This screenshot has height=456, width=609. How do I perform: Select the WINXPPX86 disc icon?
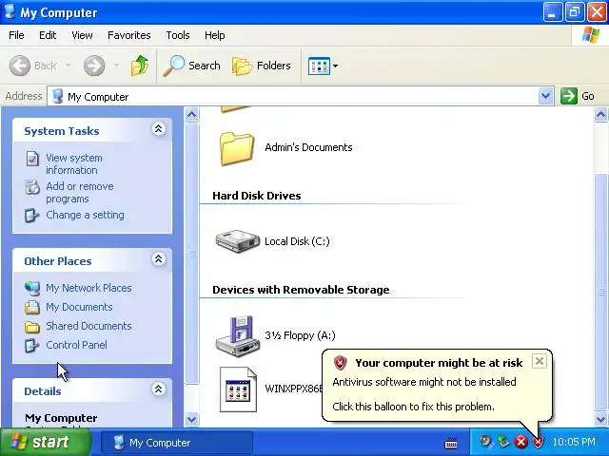tap(238, 389)
